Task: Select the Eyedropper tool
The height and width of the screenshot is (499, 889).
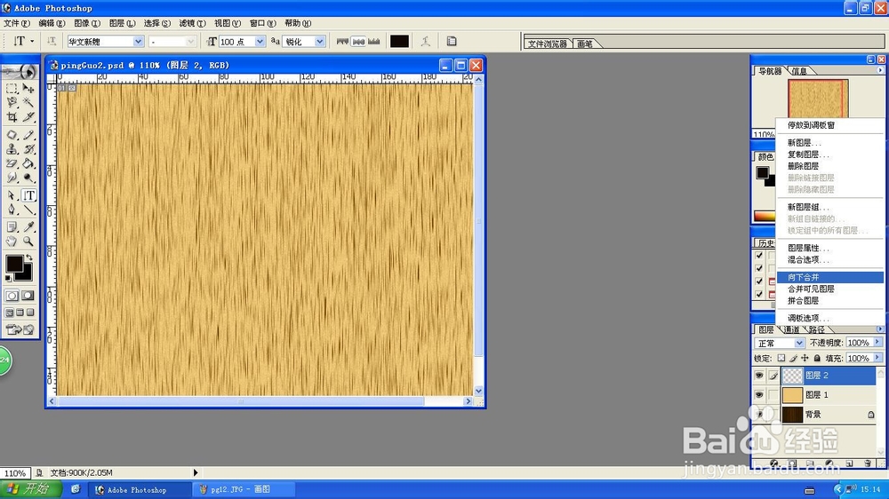Action: (28, 227)
